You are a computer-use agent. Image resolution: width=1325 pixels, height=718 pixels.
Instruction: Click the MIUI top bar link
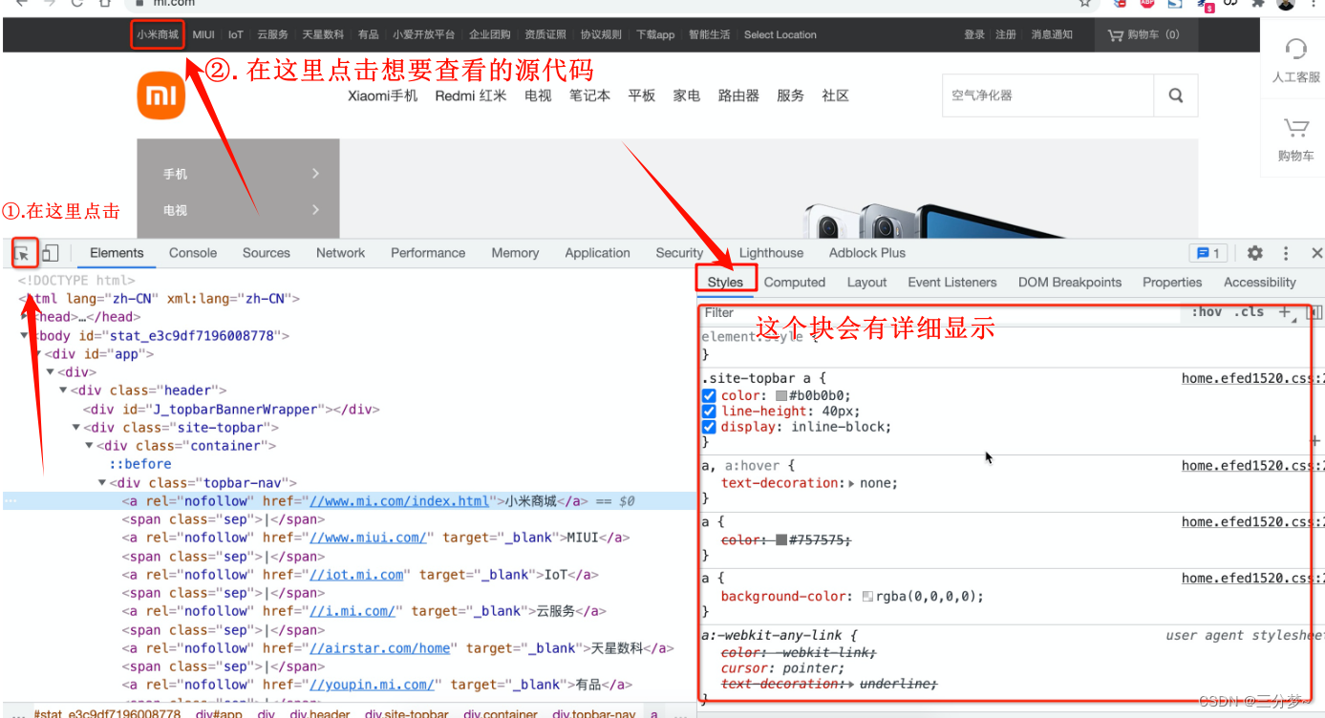point(203,34)
